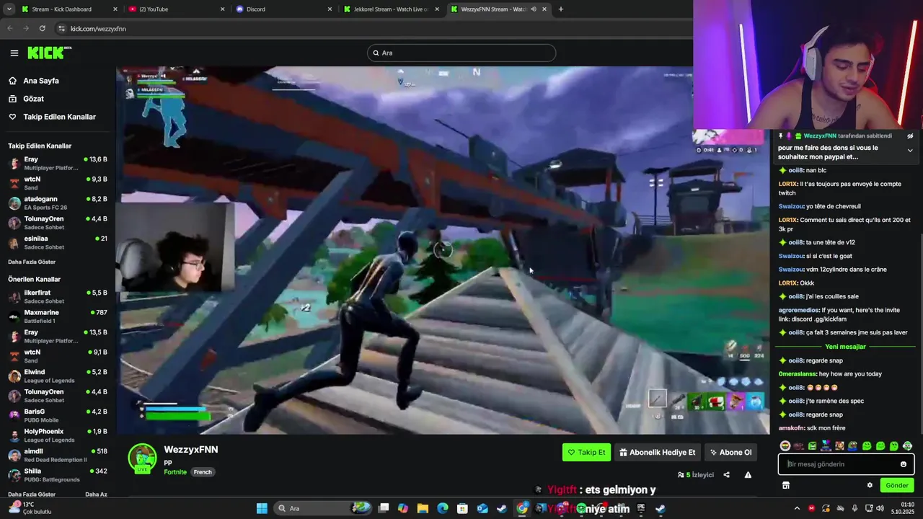Open BarisG PUBG Mobile channel
This screenshot has width=923, height=519.
coord(58,415)
